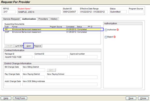This screenshot has height=101, width=150.
Task: Click the Link PP button
Action: click(x=9, y=46)
